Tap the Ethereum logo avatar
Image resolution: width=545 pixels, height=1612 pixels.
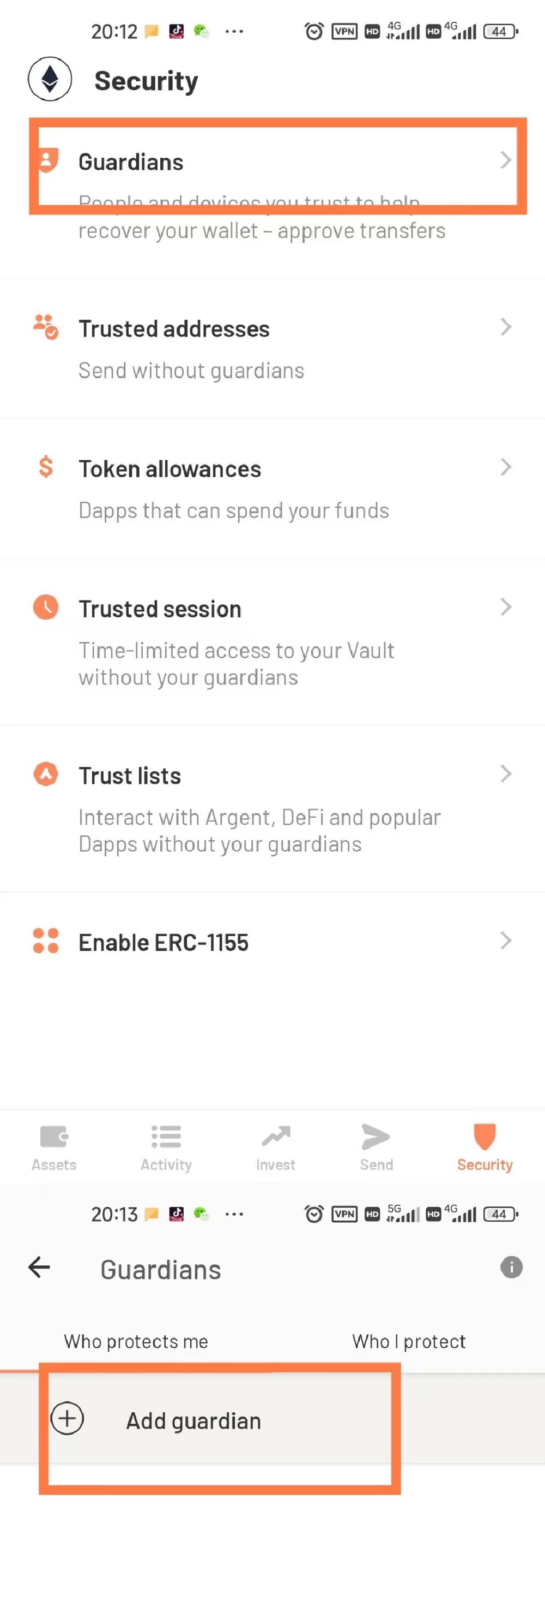click(50, 79)
